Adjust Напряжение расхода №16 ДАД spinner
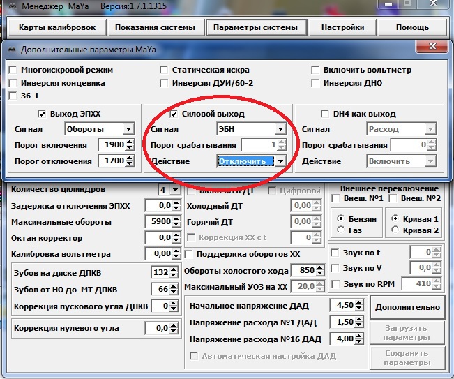Image resolution: width=454 pixels, height=379 pixels. point(359,339)
